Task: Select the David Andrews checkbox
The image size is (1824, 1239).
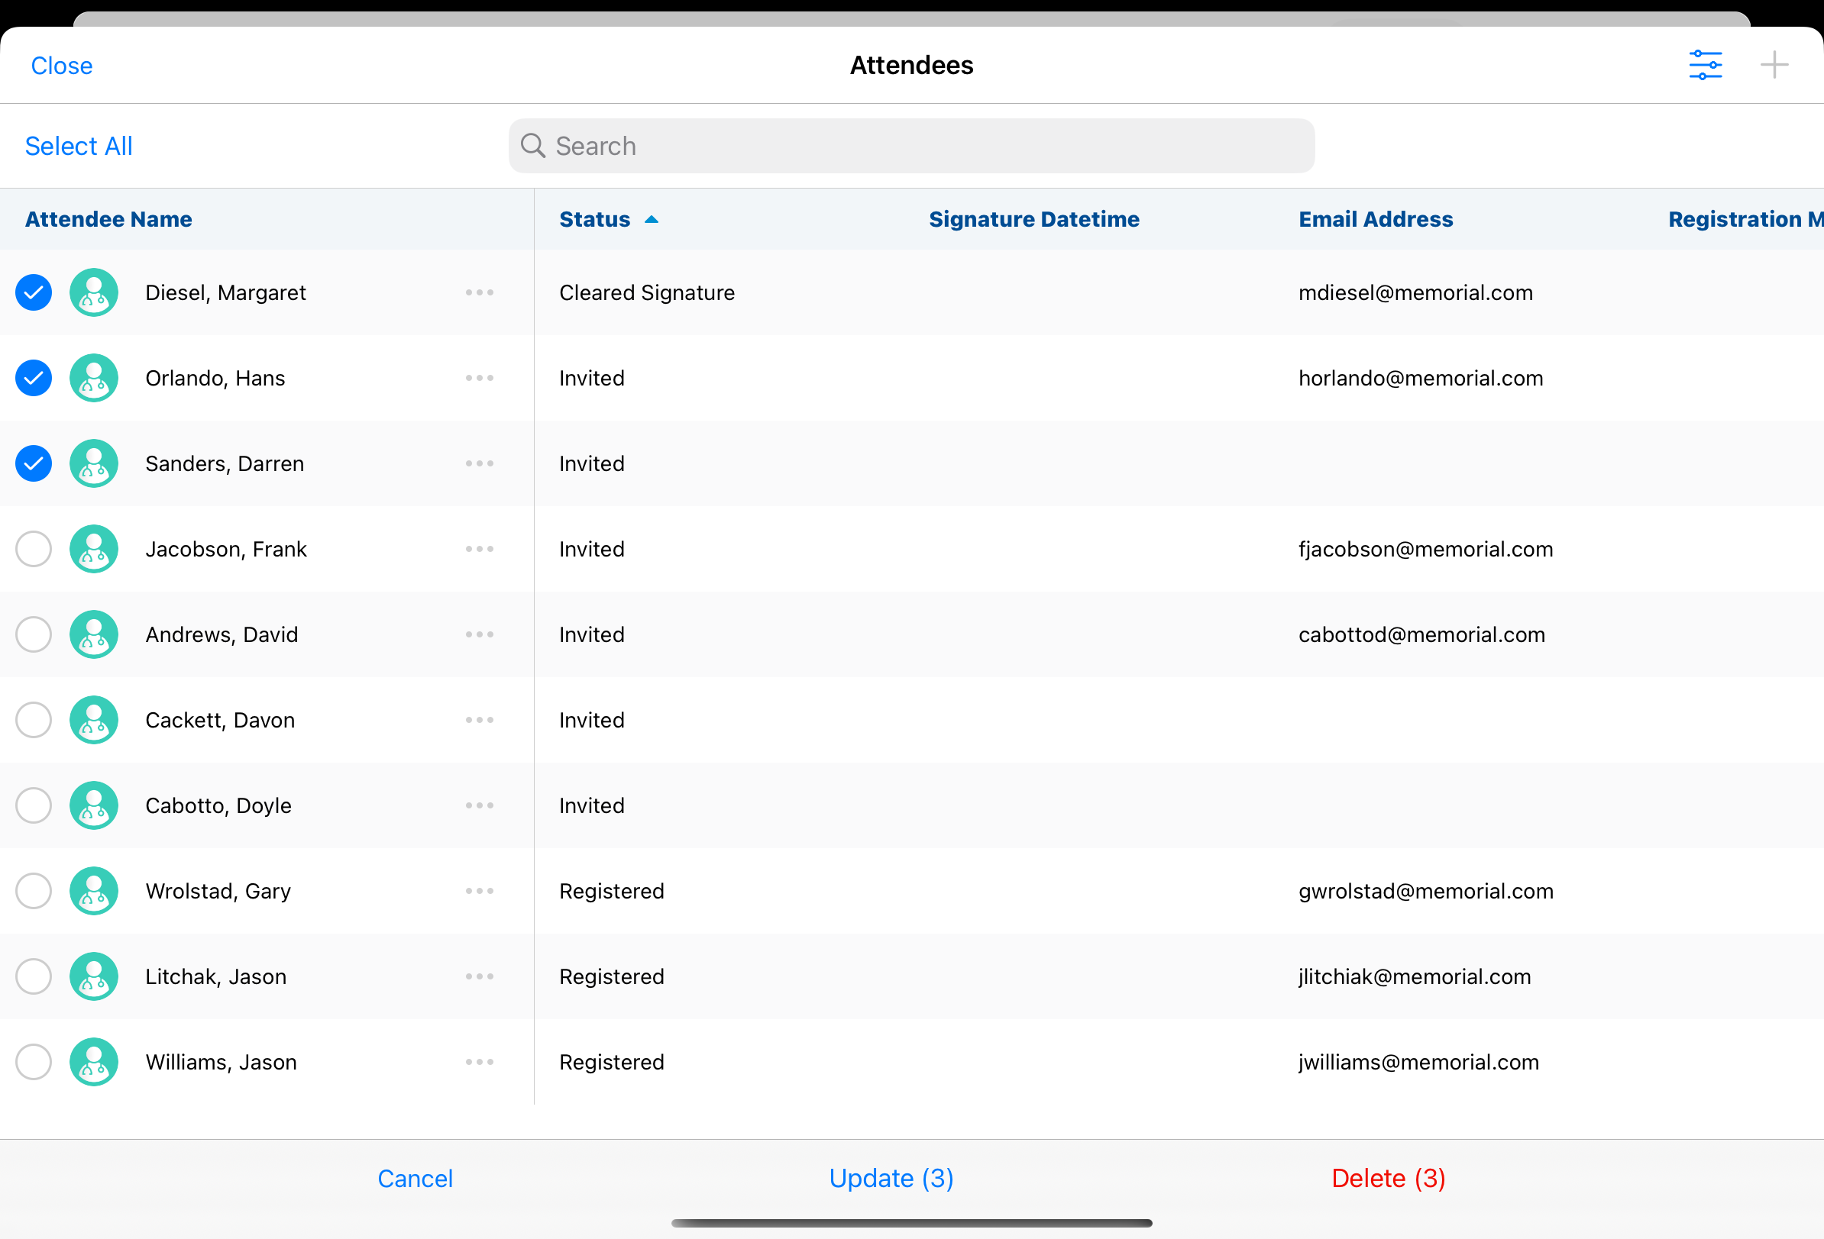Action: (34, 634)
